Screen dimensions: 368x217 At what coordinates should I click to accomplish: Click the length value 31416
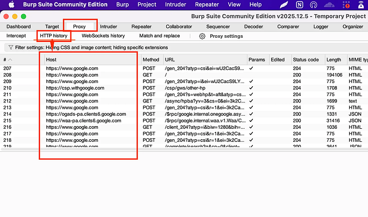coord(333,120)
